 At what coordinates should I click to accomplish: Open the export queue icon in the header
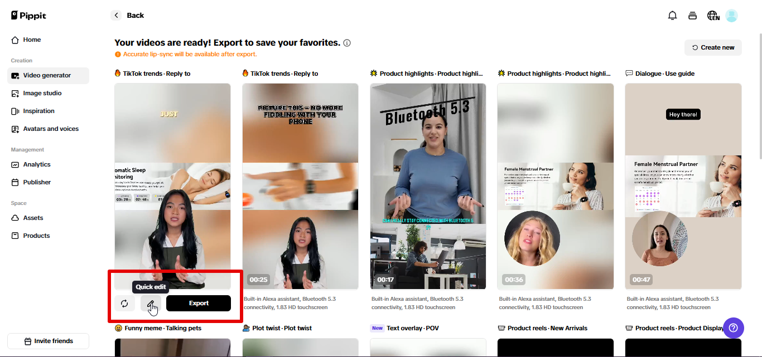[692, 15]
